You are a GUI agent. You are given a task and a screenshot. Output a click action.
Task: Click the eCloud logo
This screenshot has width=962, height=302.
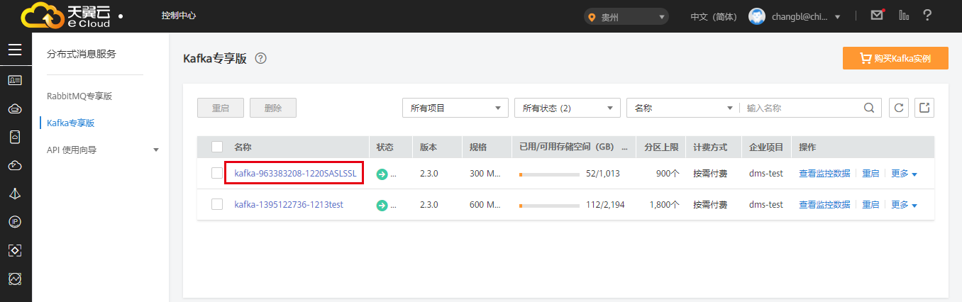click(66, 16)
